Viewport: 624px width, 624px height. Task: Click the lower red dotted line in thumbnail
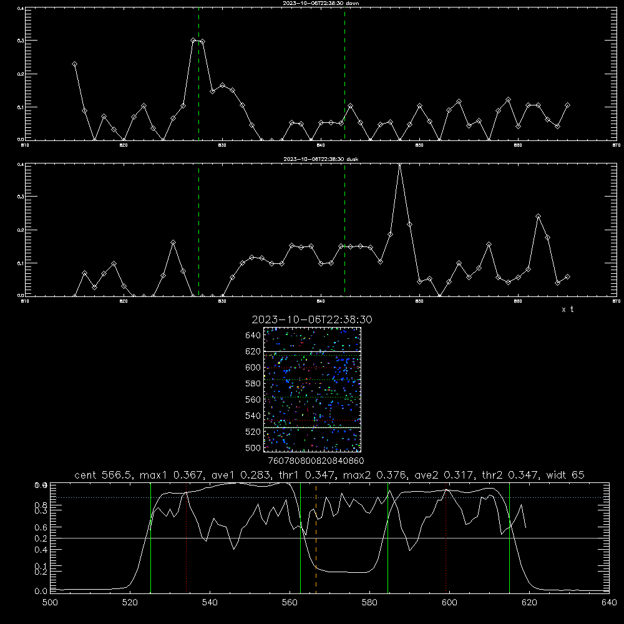coord(313,420)
